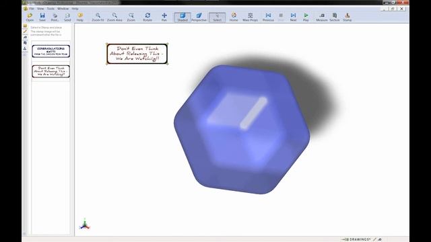Click the Save toolbar icon
The width and height of the screenshot is (431, 242).
[42, 17]
